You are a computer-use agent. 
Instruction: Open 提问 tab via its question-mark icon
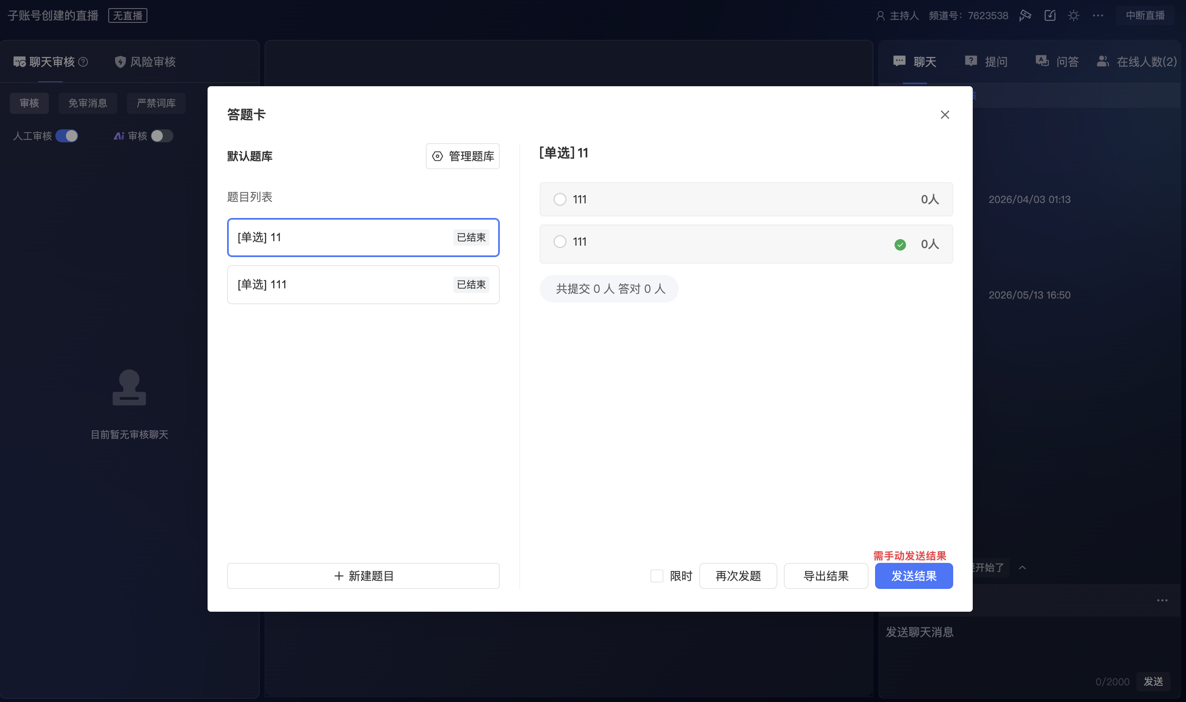pyautogui.click(x=971, y=61)
